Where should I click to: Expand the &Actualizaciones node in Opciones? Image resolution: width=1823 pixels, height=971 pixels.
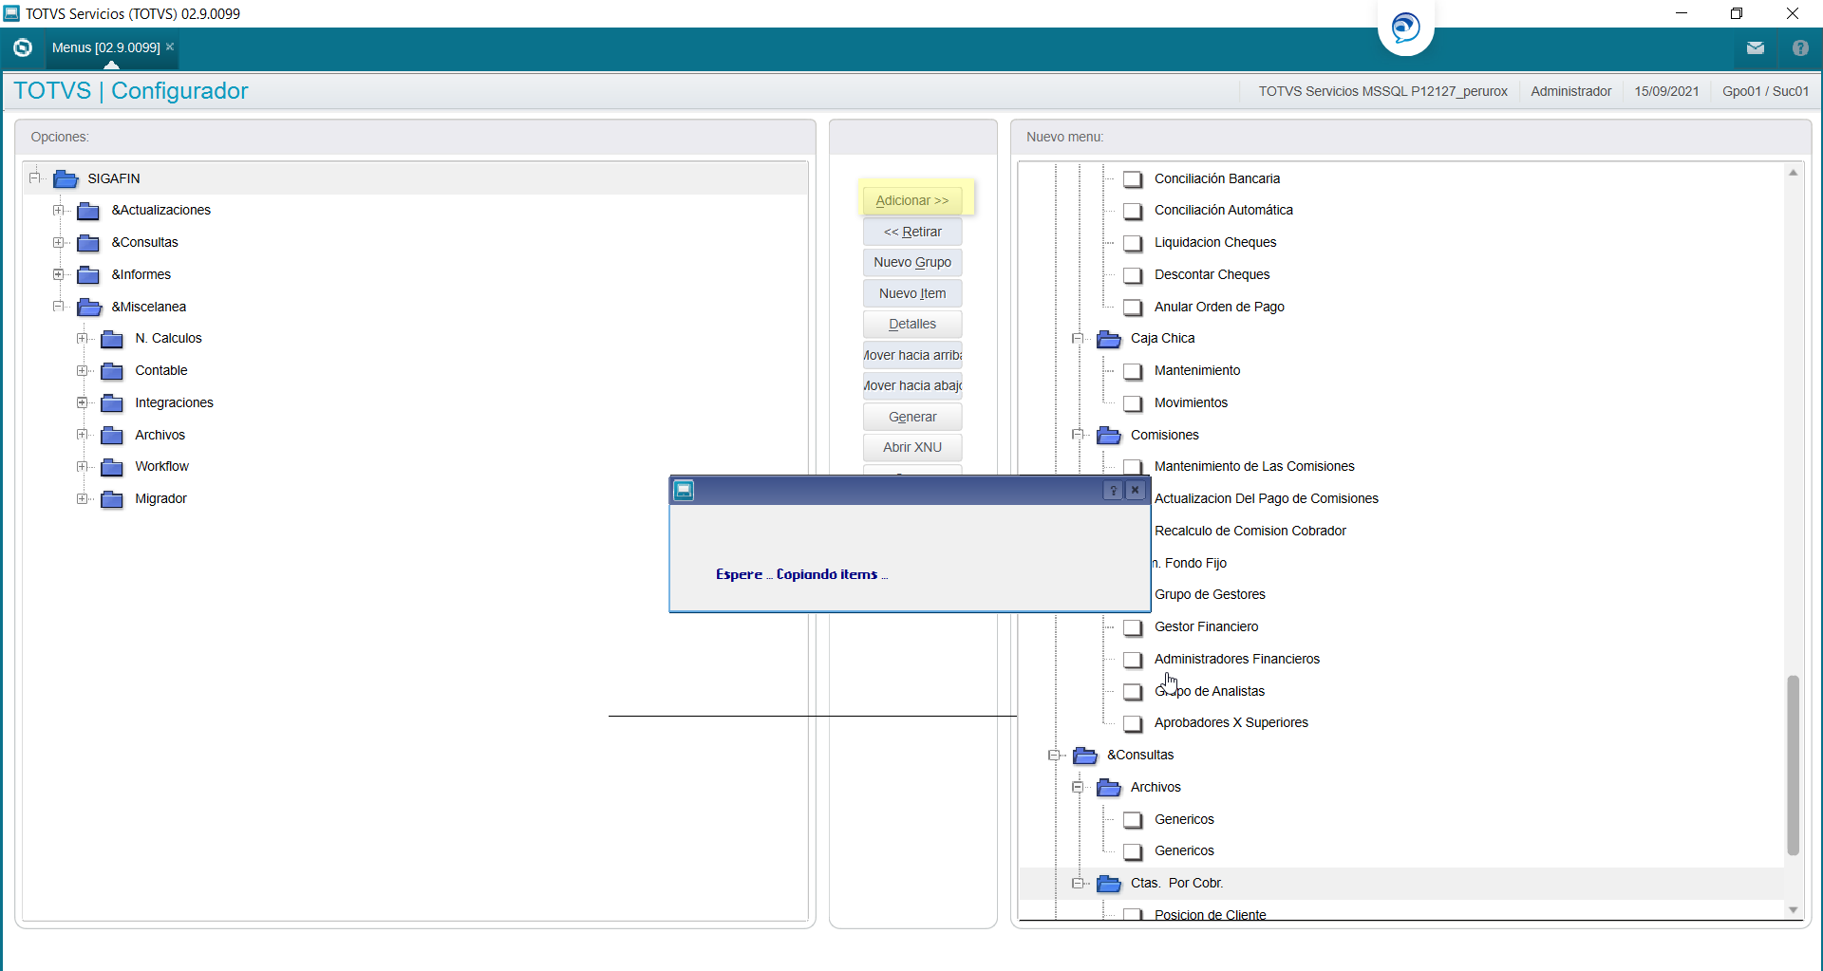pos(59,210)
